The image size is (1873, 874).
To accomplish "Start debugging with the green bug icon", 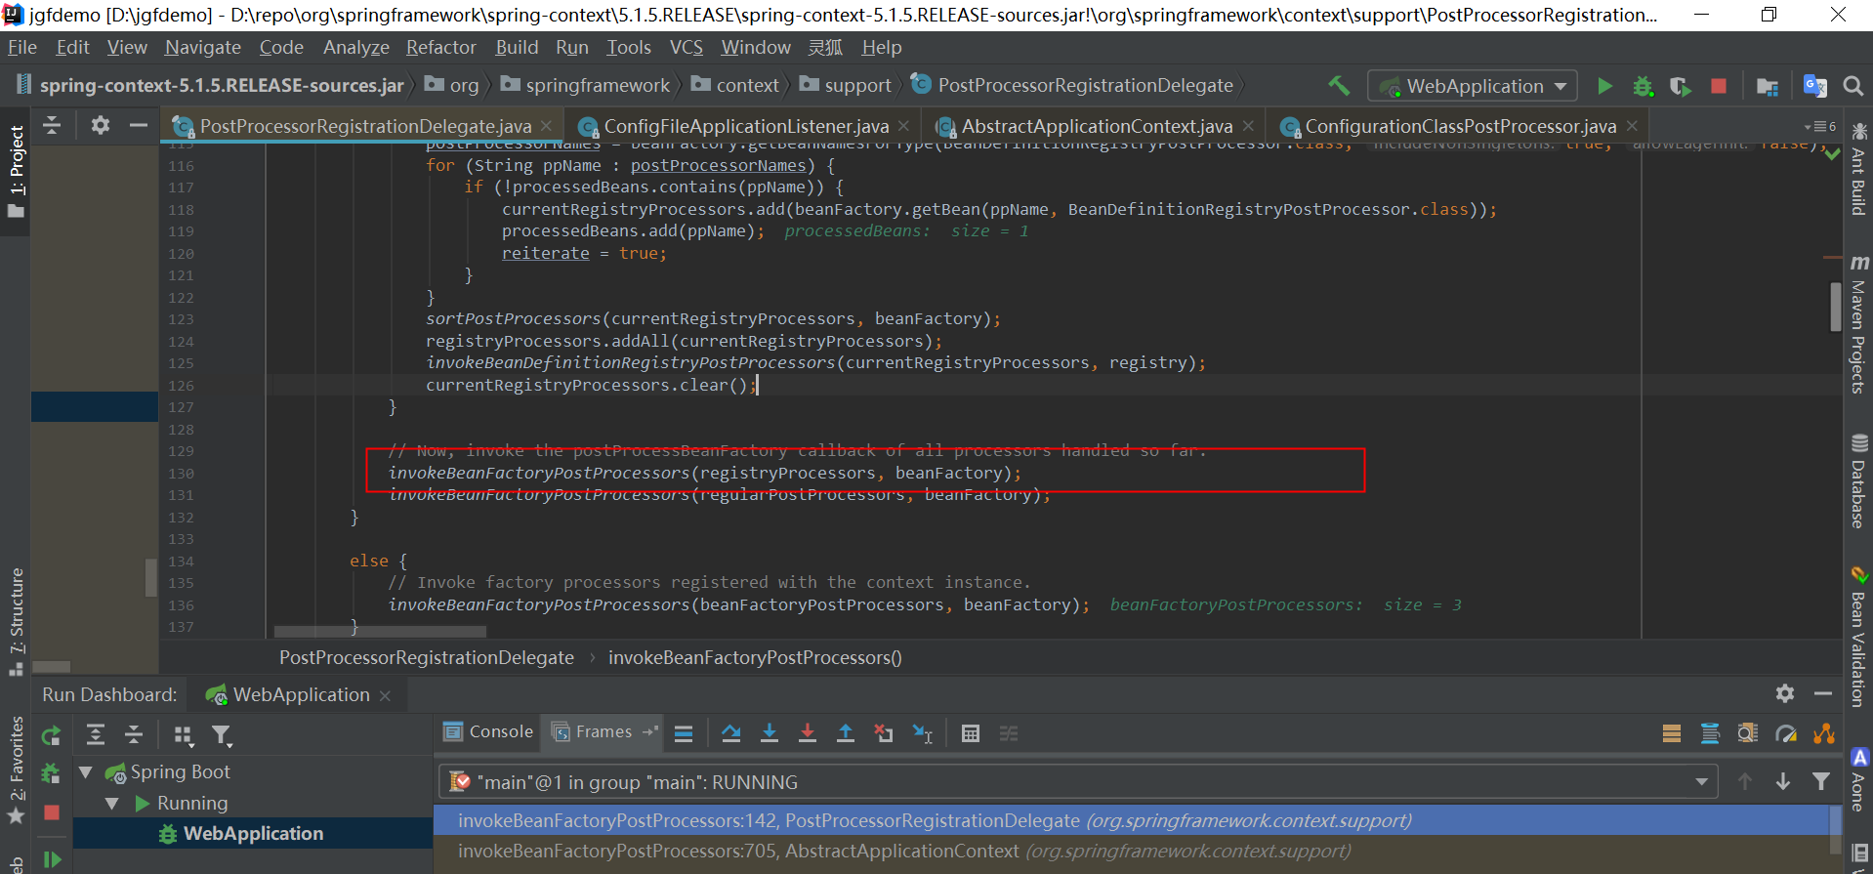I will click(x=1644, y=86).
